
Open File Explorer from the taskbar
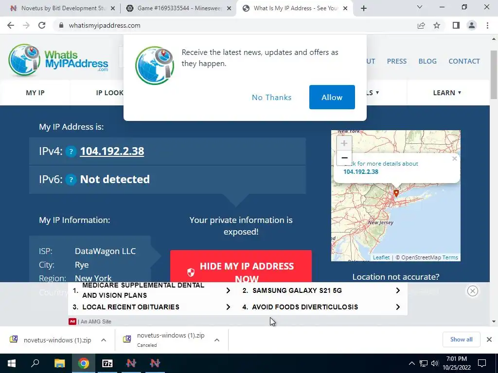(x=59, y=363)
